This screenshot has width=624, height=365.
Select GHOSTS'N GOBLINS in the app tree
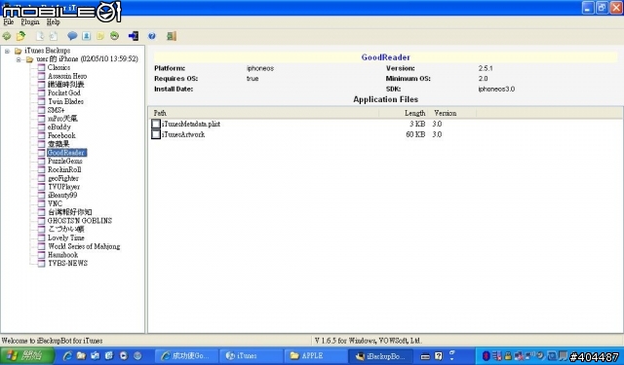80,220
